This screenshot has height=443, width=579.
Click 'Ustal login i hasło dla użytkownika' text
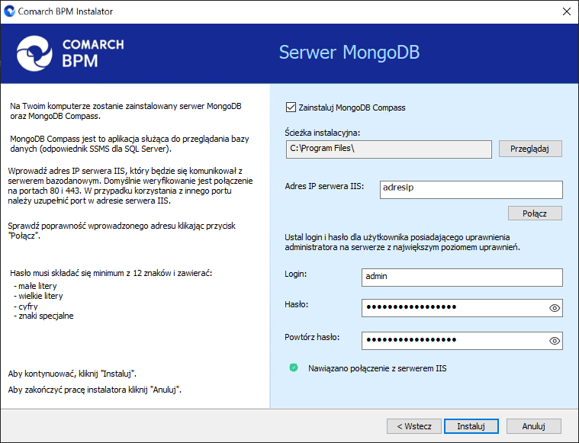403,242
